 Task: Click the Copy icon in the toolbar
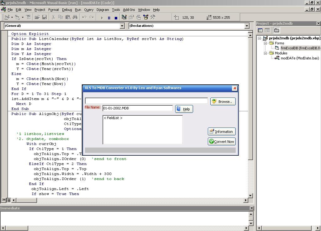tap(61, 17)
